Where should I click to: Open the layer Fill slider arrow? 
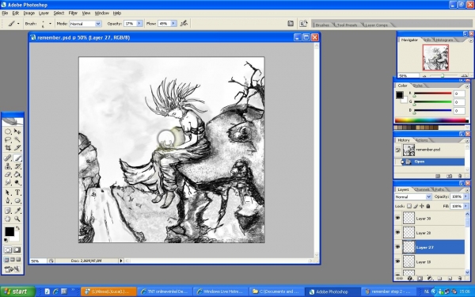coord(466,206)
